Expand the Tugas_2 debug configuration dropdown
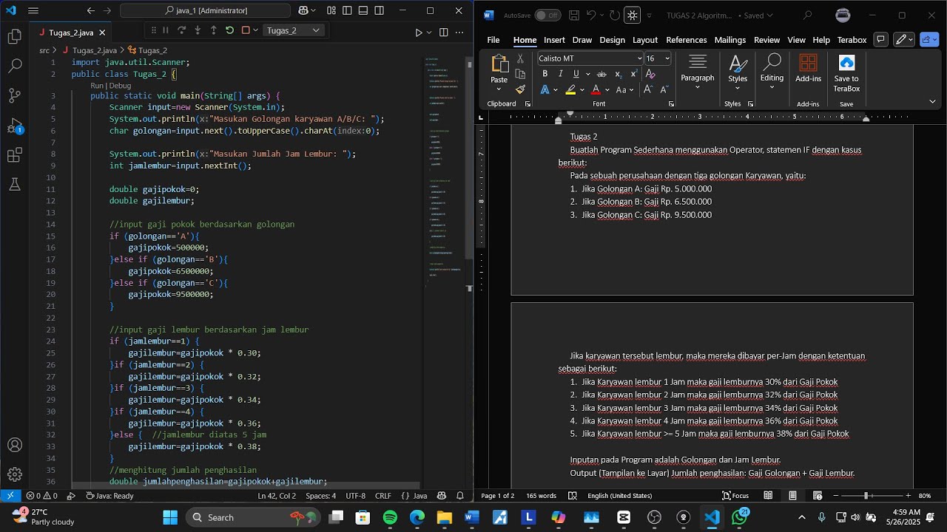 click(294, 30)
